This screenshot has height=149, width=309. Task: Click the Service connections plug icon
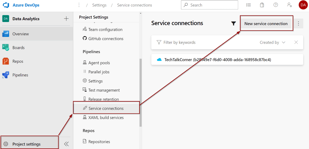(85, 108)
